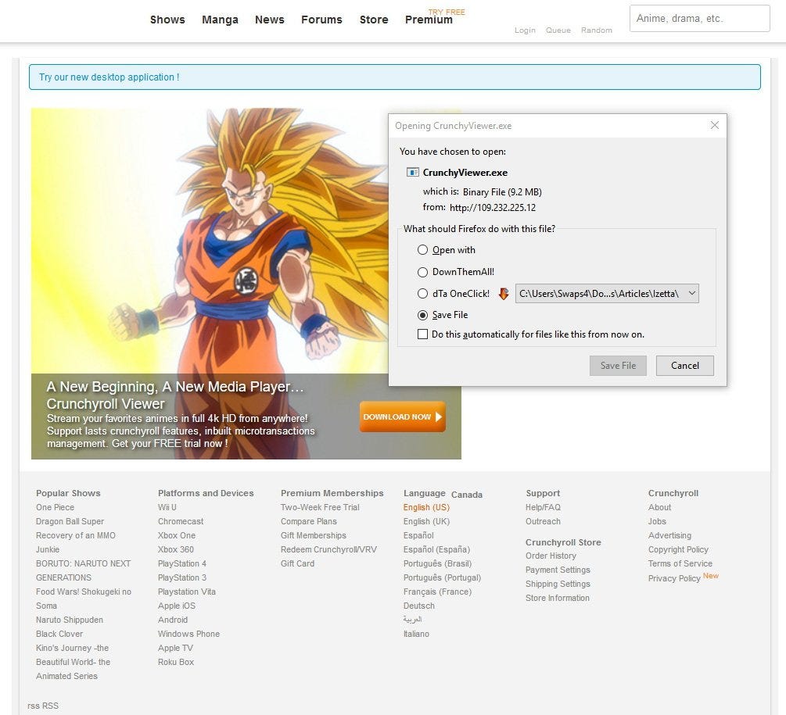Open the Shows menu
This screenshot has height=715, width=786.
[x=167, y=19]
